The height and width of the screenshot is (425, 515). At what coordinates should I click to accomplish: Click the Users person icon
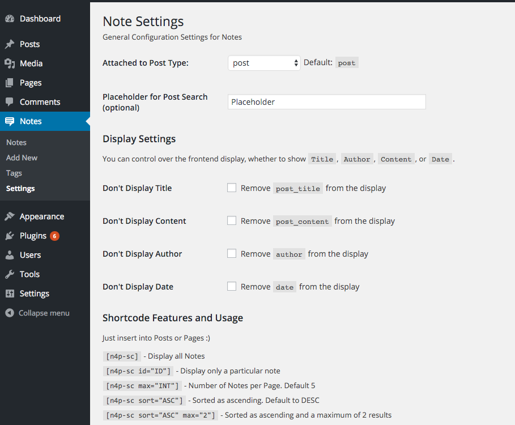tap(10, 255)
